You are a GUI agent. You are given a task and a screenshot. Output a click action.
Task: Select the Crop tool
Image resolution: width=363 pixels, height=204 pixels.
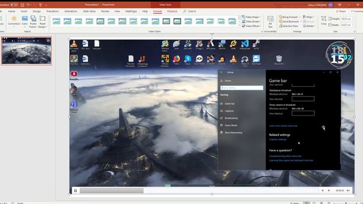point(324,20)
